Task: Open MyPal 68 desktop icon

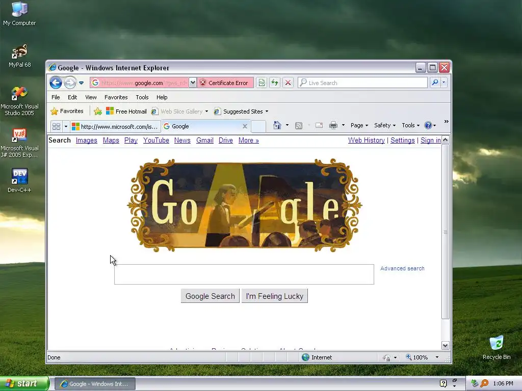Action: coord(20,56)
